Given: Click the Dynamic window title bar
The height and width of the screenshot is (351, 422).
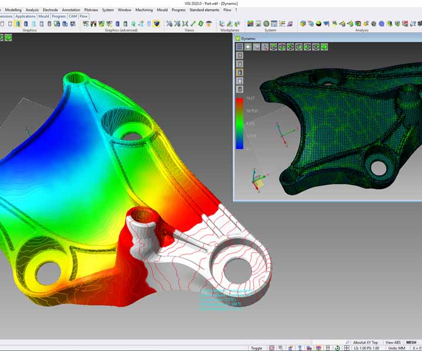Looking at the screenshot, I should [x=328, y=39].
